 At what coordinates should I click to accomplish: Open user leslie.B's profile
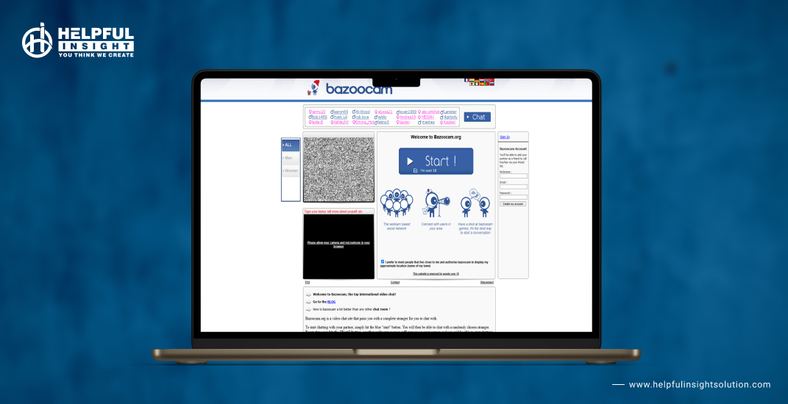[318, 123]
